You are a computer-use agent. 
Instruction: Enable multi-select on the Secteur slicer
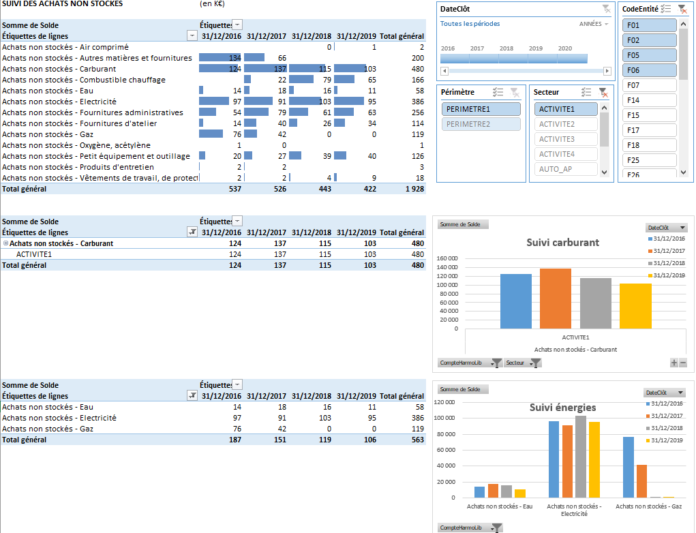click(x=586, y=92)
